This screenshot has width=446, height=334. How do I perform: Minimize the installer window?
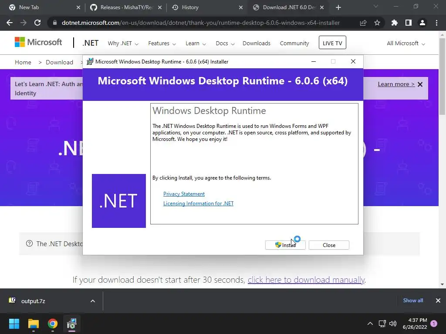[314, 61]
